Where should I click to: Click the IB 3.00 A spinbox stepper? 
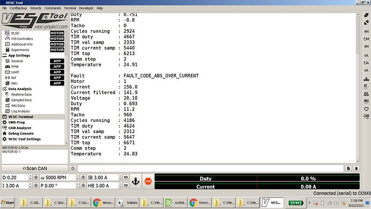click(x=120, y=177)
